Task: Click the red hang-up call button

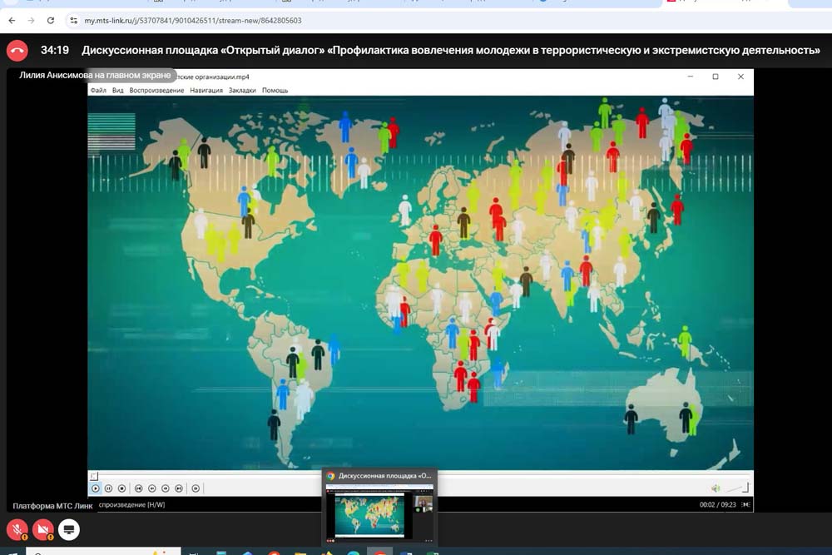Action: [17, 51]
